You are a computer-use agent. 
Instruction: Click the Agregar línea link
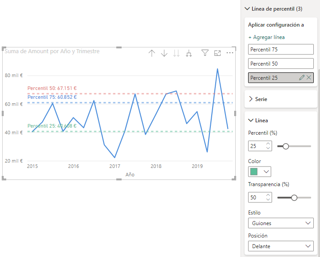click(x=266, y=37)
